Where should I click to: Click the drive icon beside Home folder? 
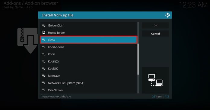pyautogui.click(x=44, y=32)
